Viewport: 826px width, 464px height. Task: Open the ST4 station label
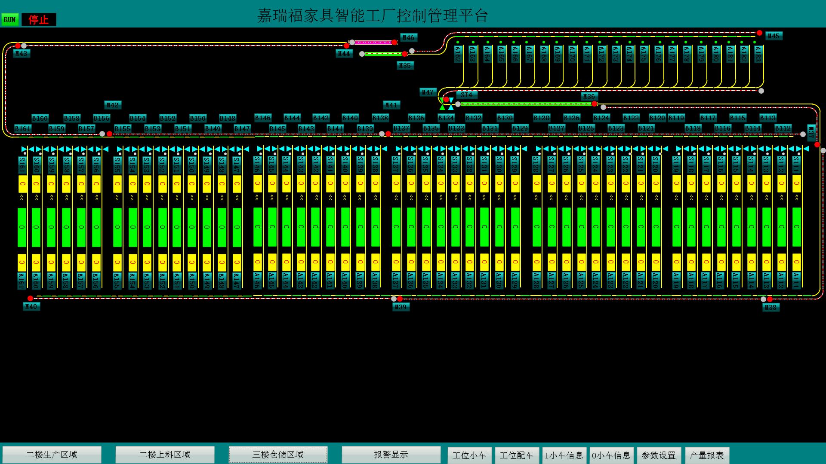(x=466, y=95)
